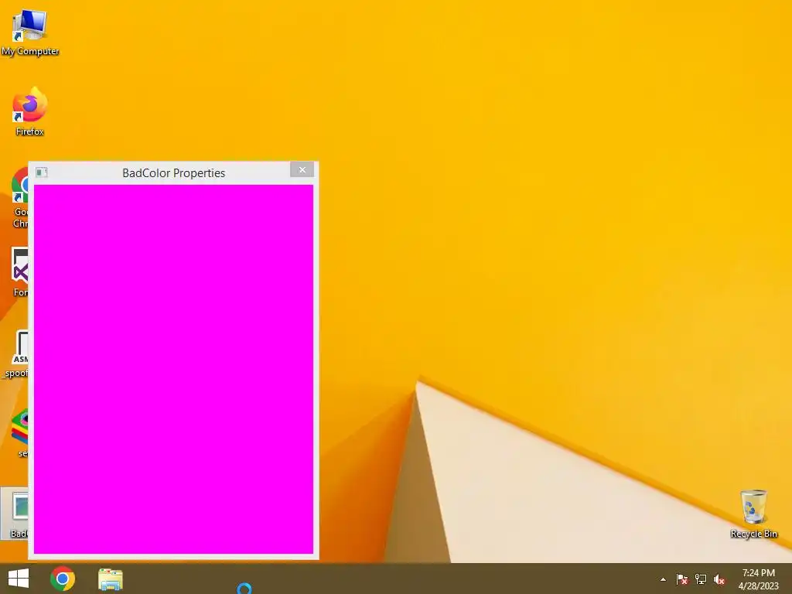This screenshot has height=594, width=792.
Task: Click the magenta content area of BadColor Properties
Action: click(173, 369)
